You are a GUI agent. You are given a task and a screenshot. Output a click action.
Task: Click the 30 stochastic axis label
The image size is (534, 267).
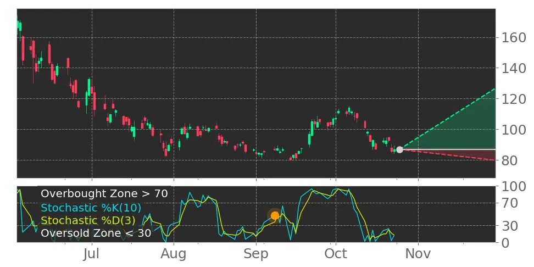tap(509, 225)
